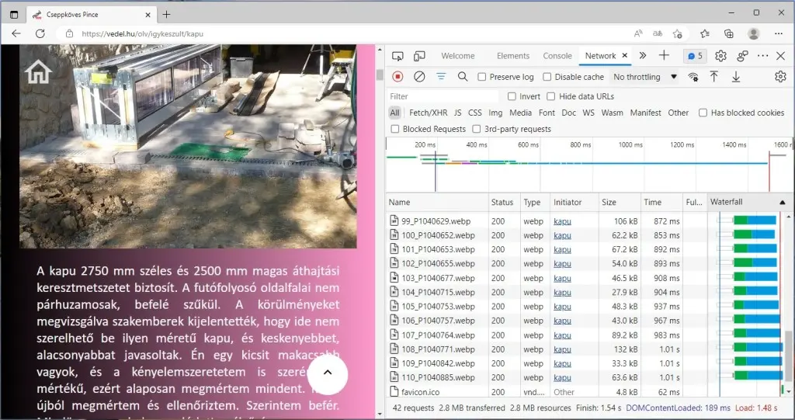Open search in the Network panel
The height and width of the screenshot is (420, 795).
tap(463, 77)
